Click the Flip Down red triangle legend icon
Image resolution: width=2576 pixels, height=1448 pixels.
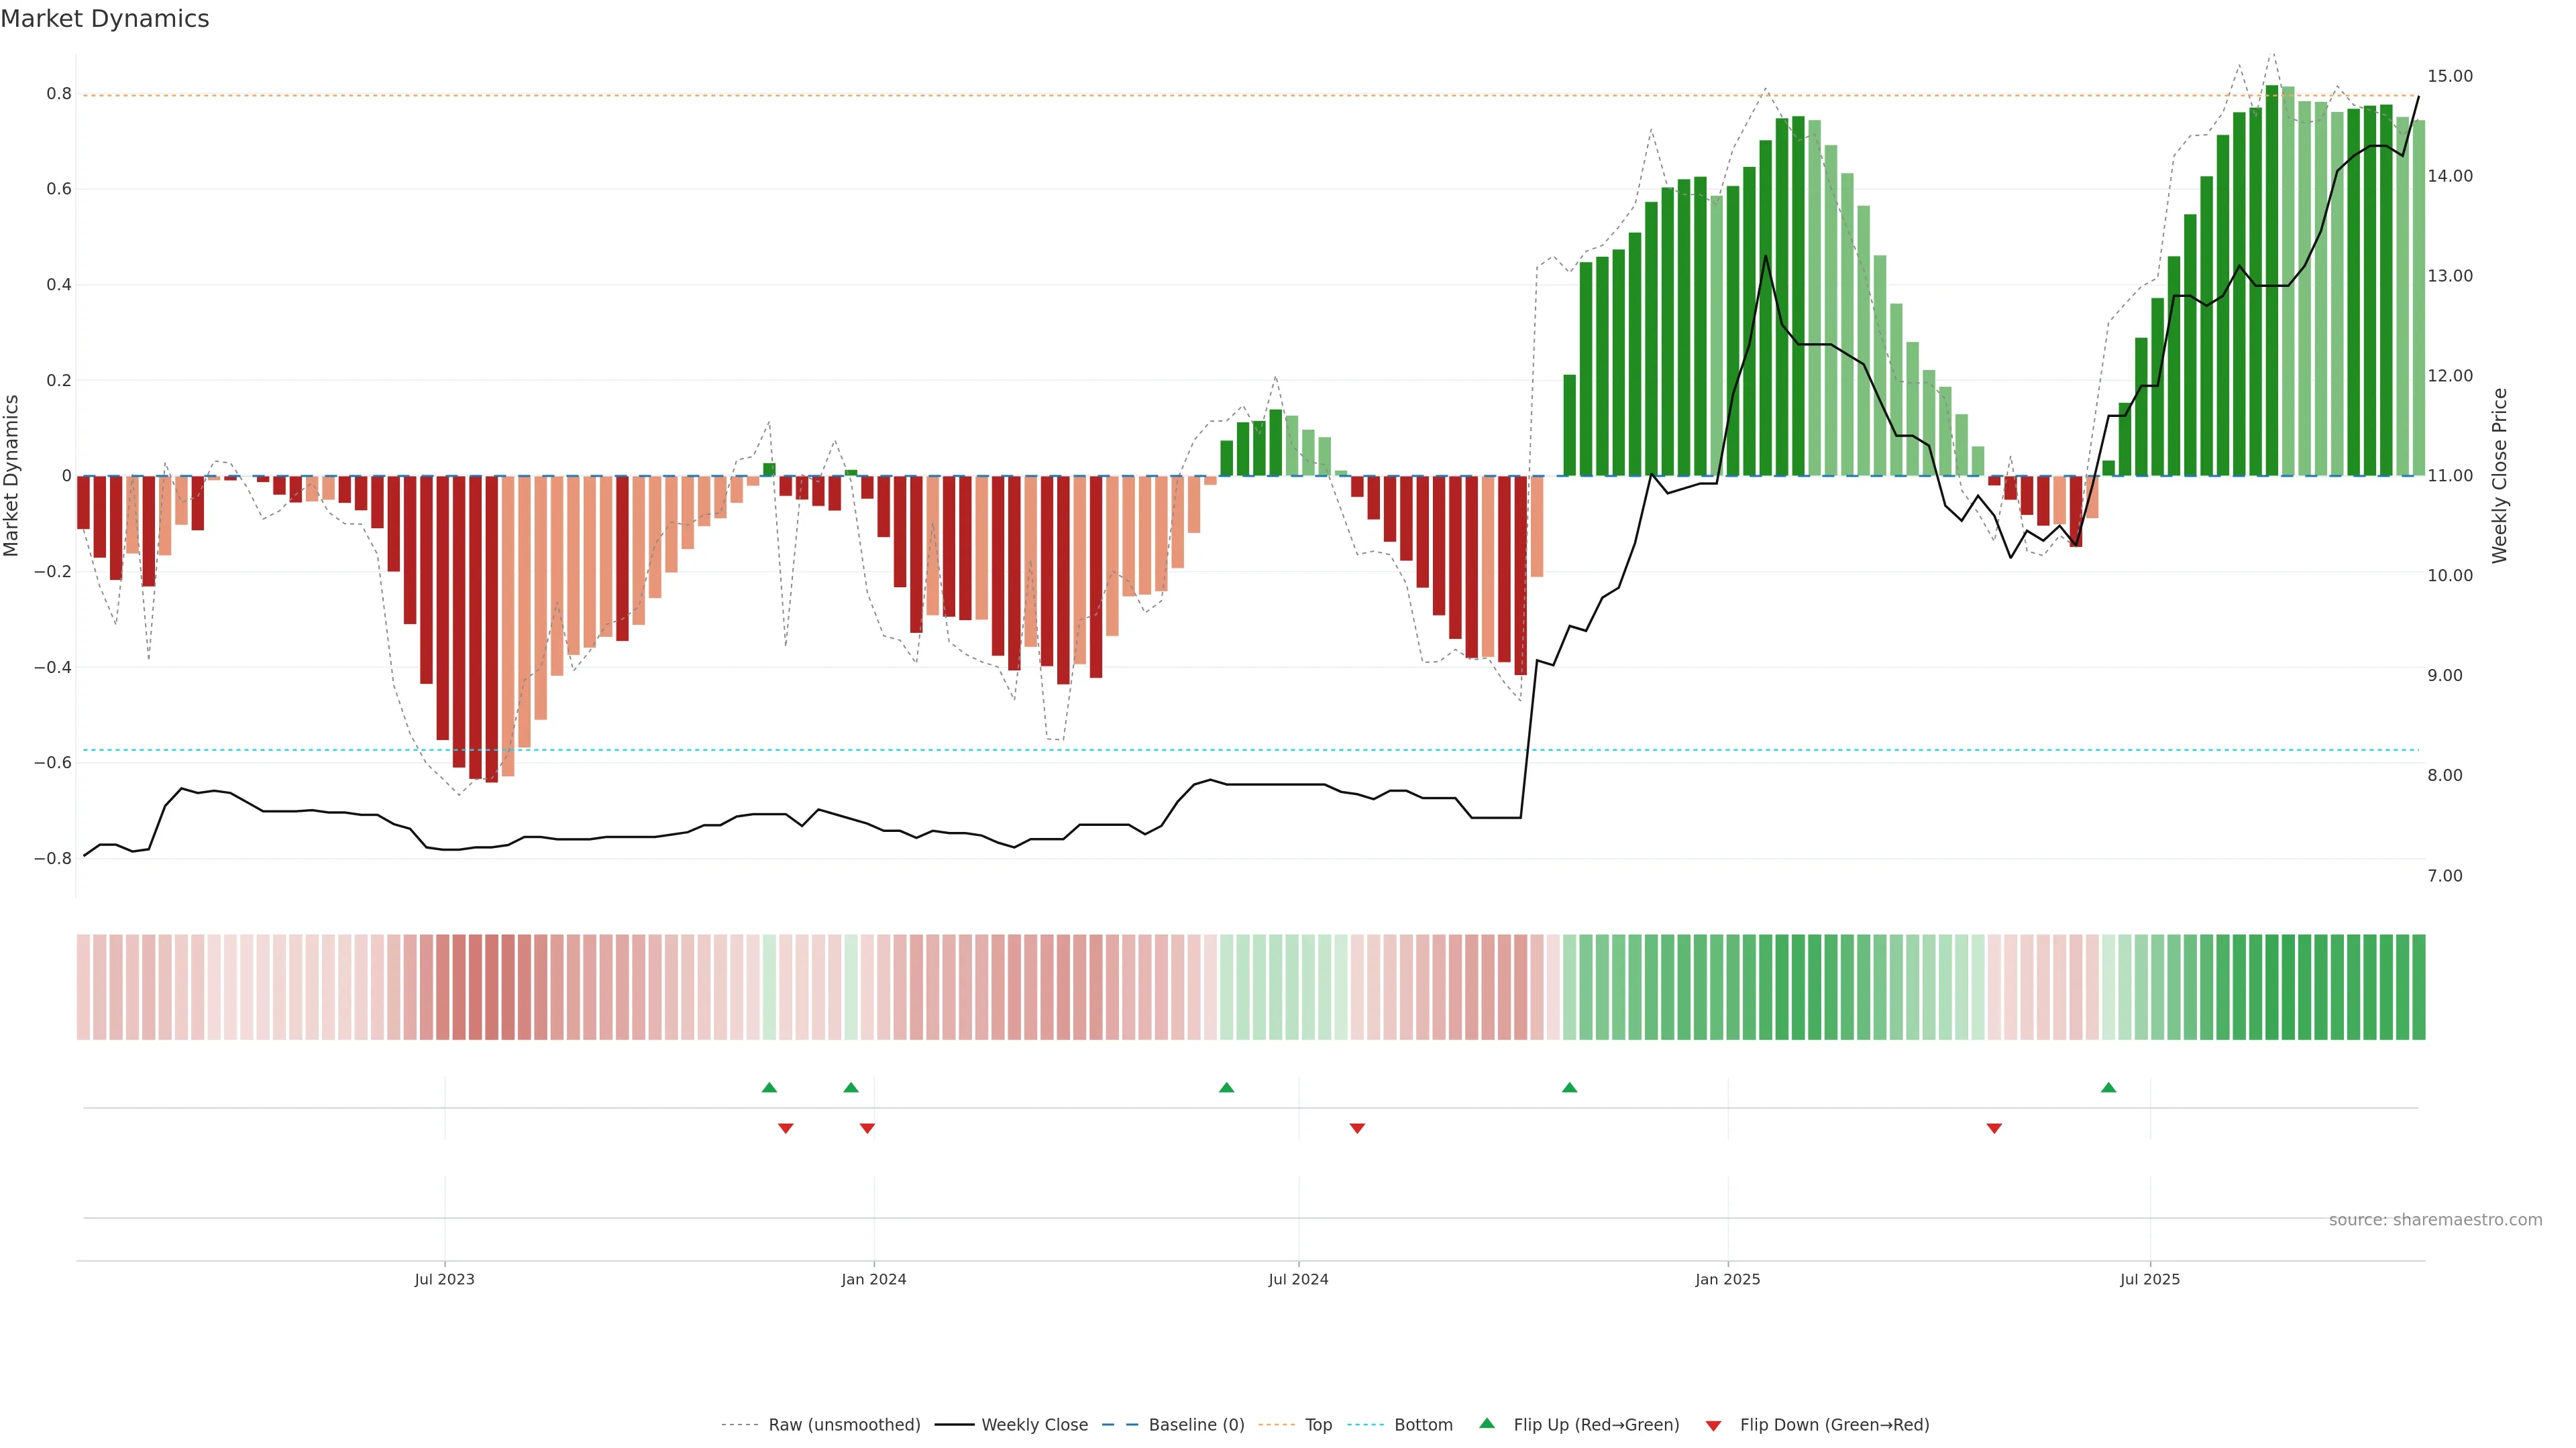pyautogui.click(x=1713, y=1426)
